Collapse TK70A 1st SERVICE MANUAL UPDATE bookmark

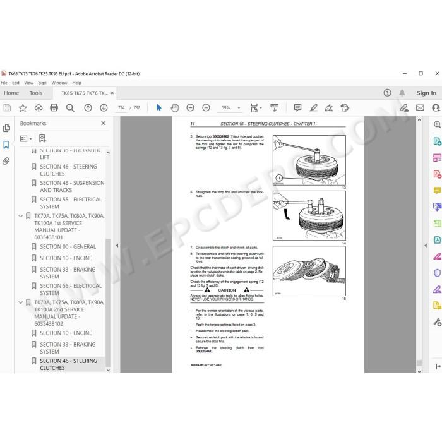(21, 216)
